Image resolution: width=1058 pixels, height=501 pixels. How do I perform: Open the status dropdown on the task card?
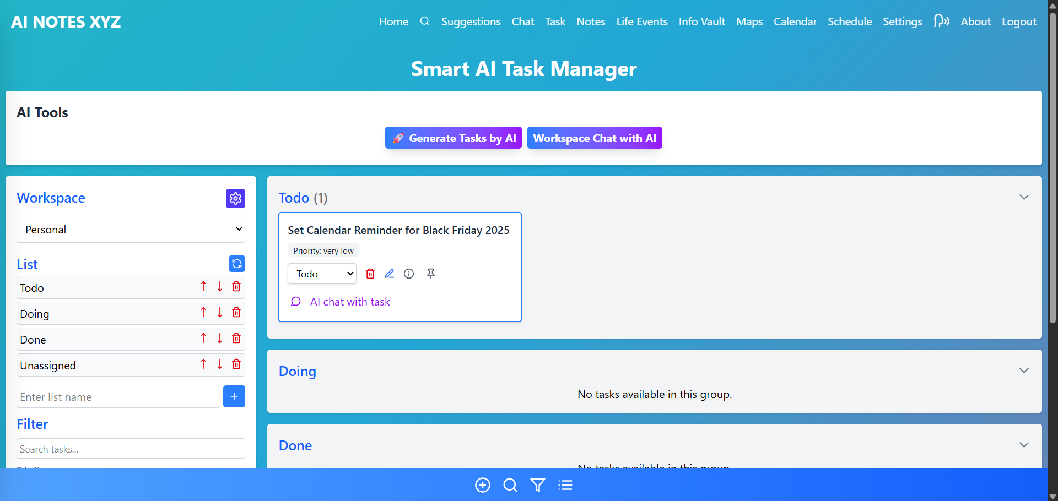(322, 274)
